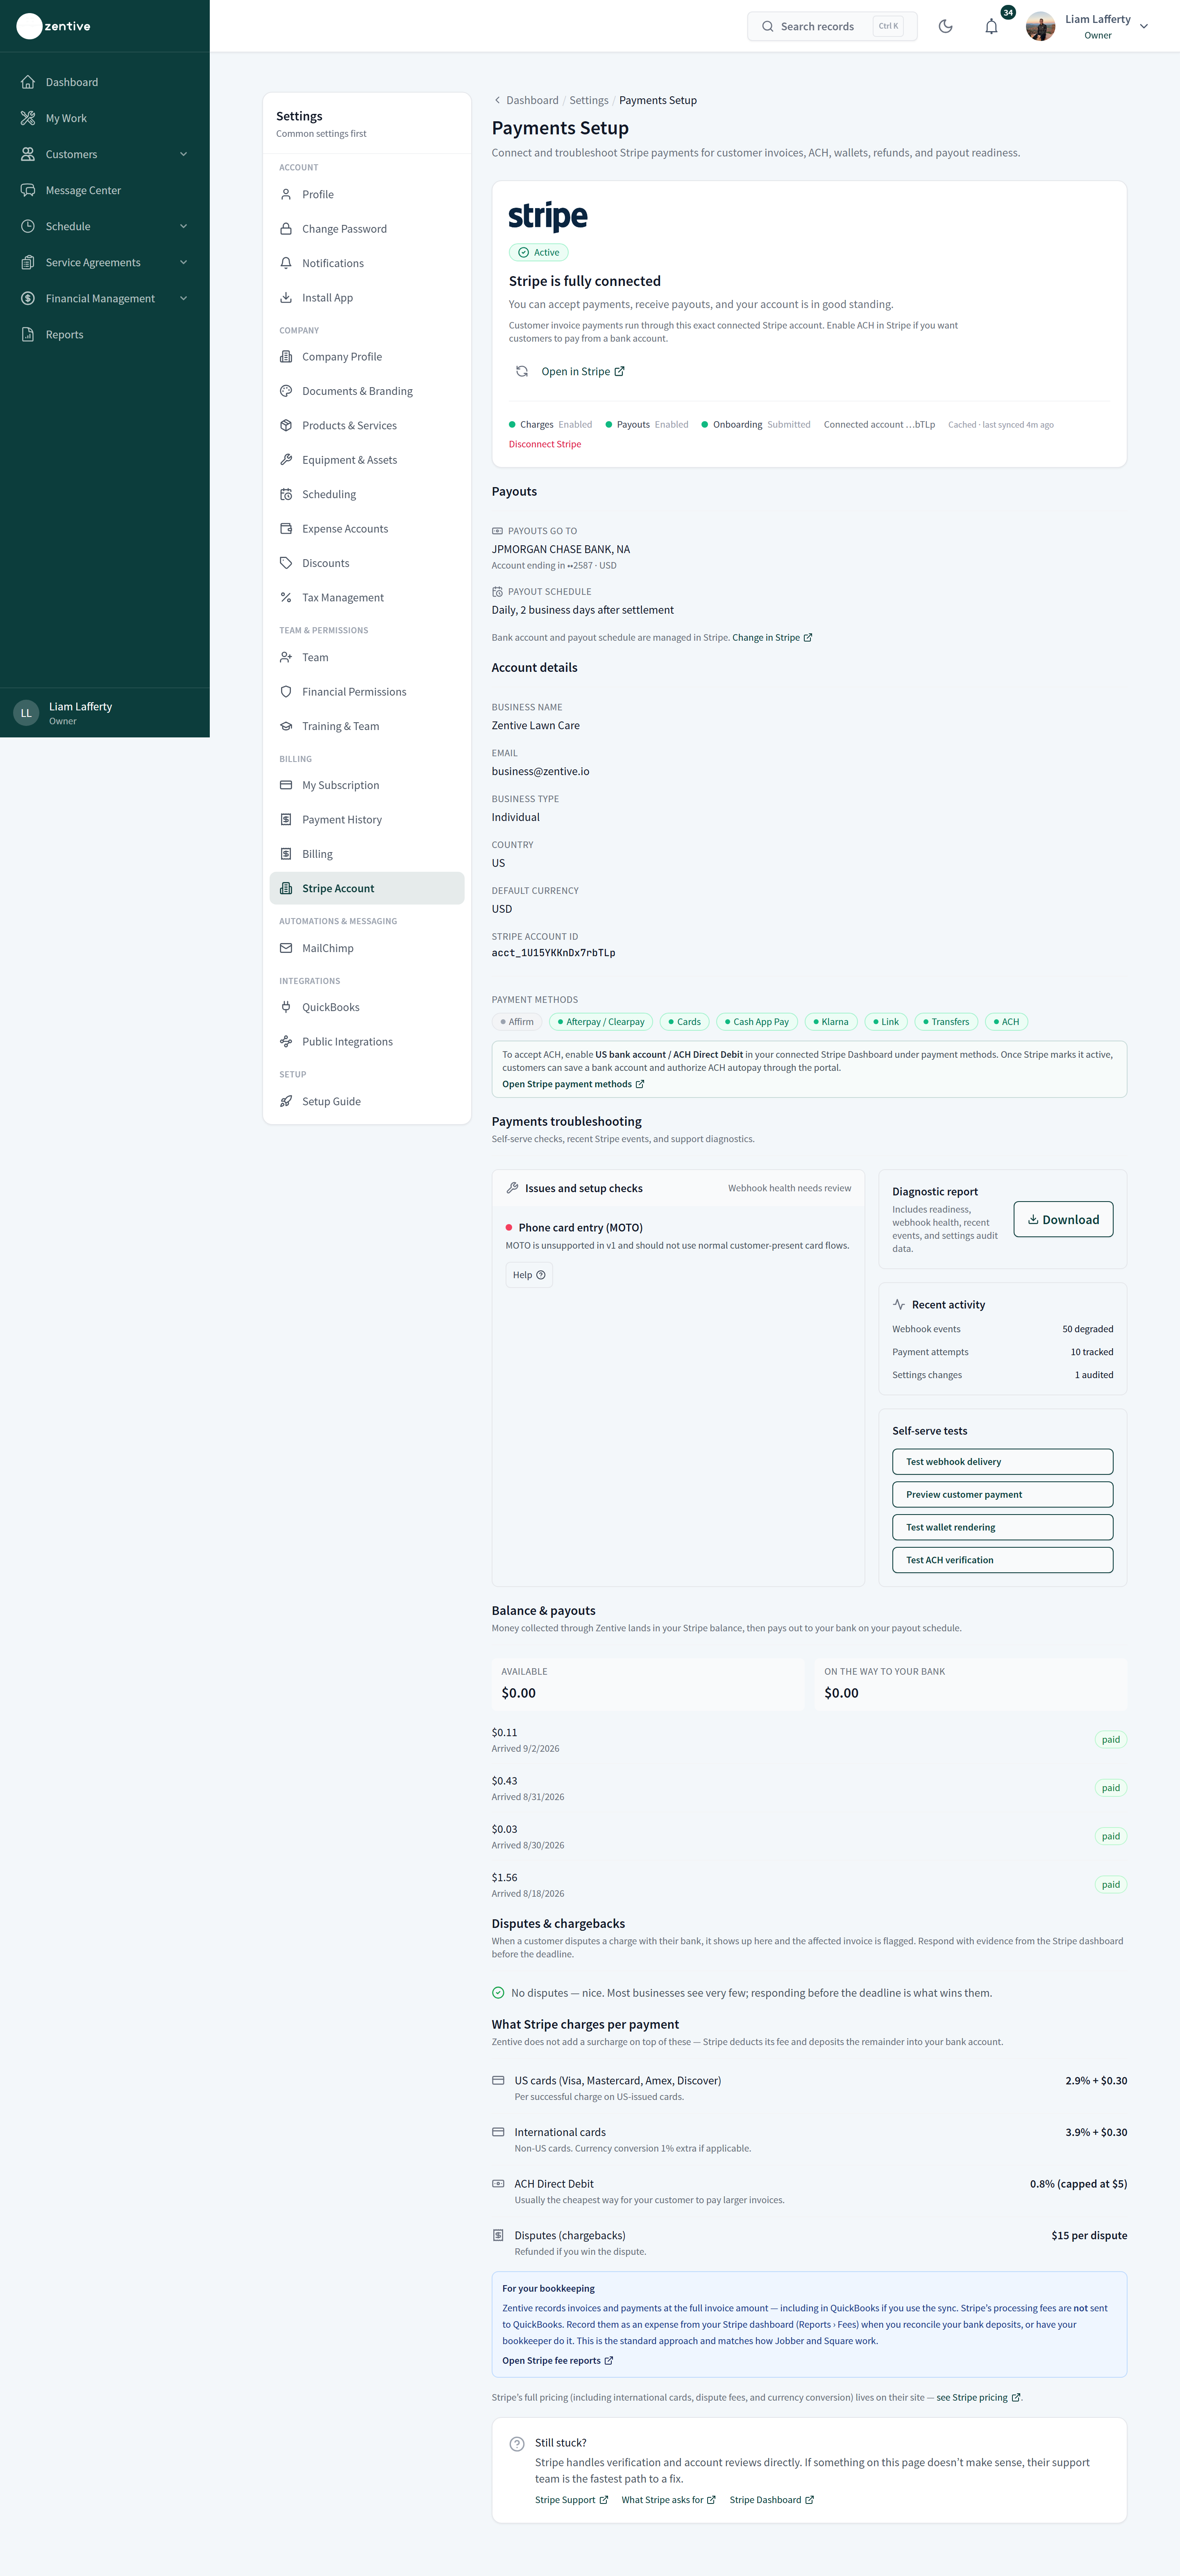Click the Equipment & Assets wrench icon
Image resolution: width=1180 pixels, height=2576 pixels.
click(286, 460)
